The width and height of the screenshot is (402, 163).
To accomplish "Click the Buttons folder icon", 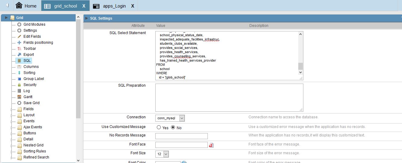I will [20, 133].
